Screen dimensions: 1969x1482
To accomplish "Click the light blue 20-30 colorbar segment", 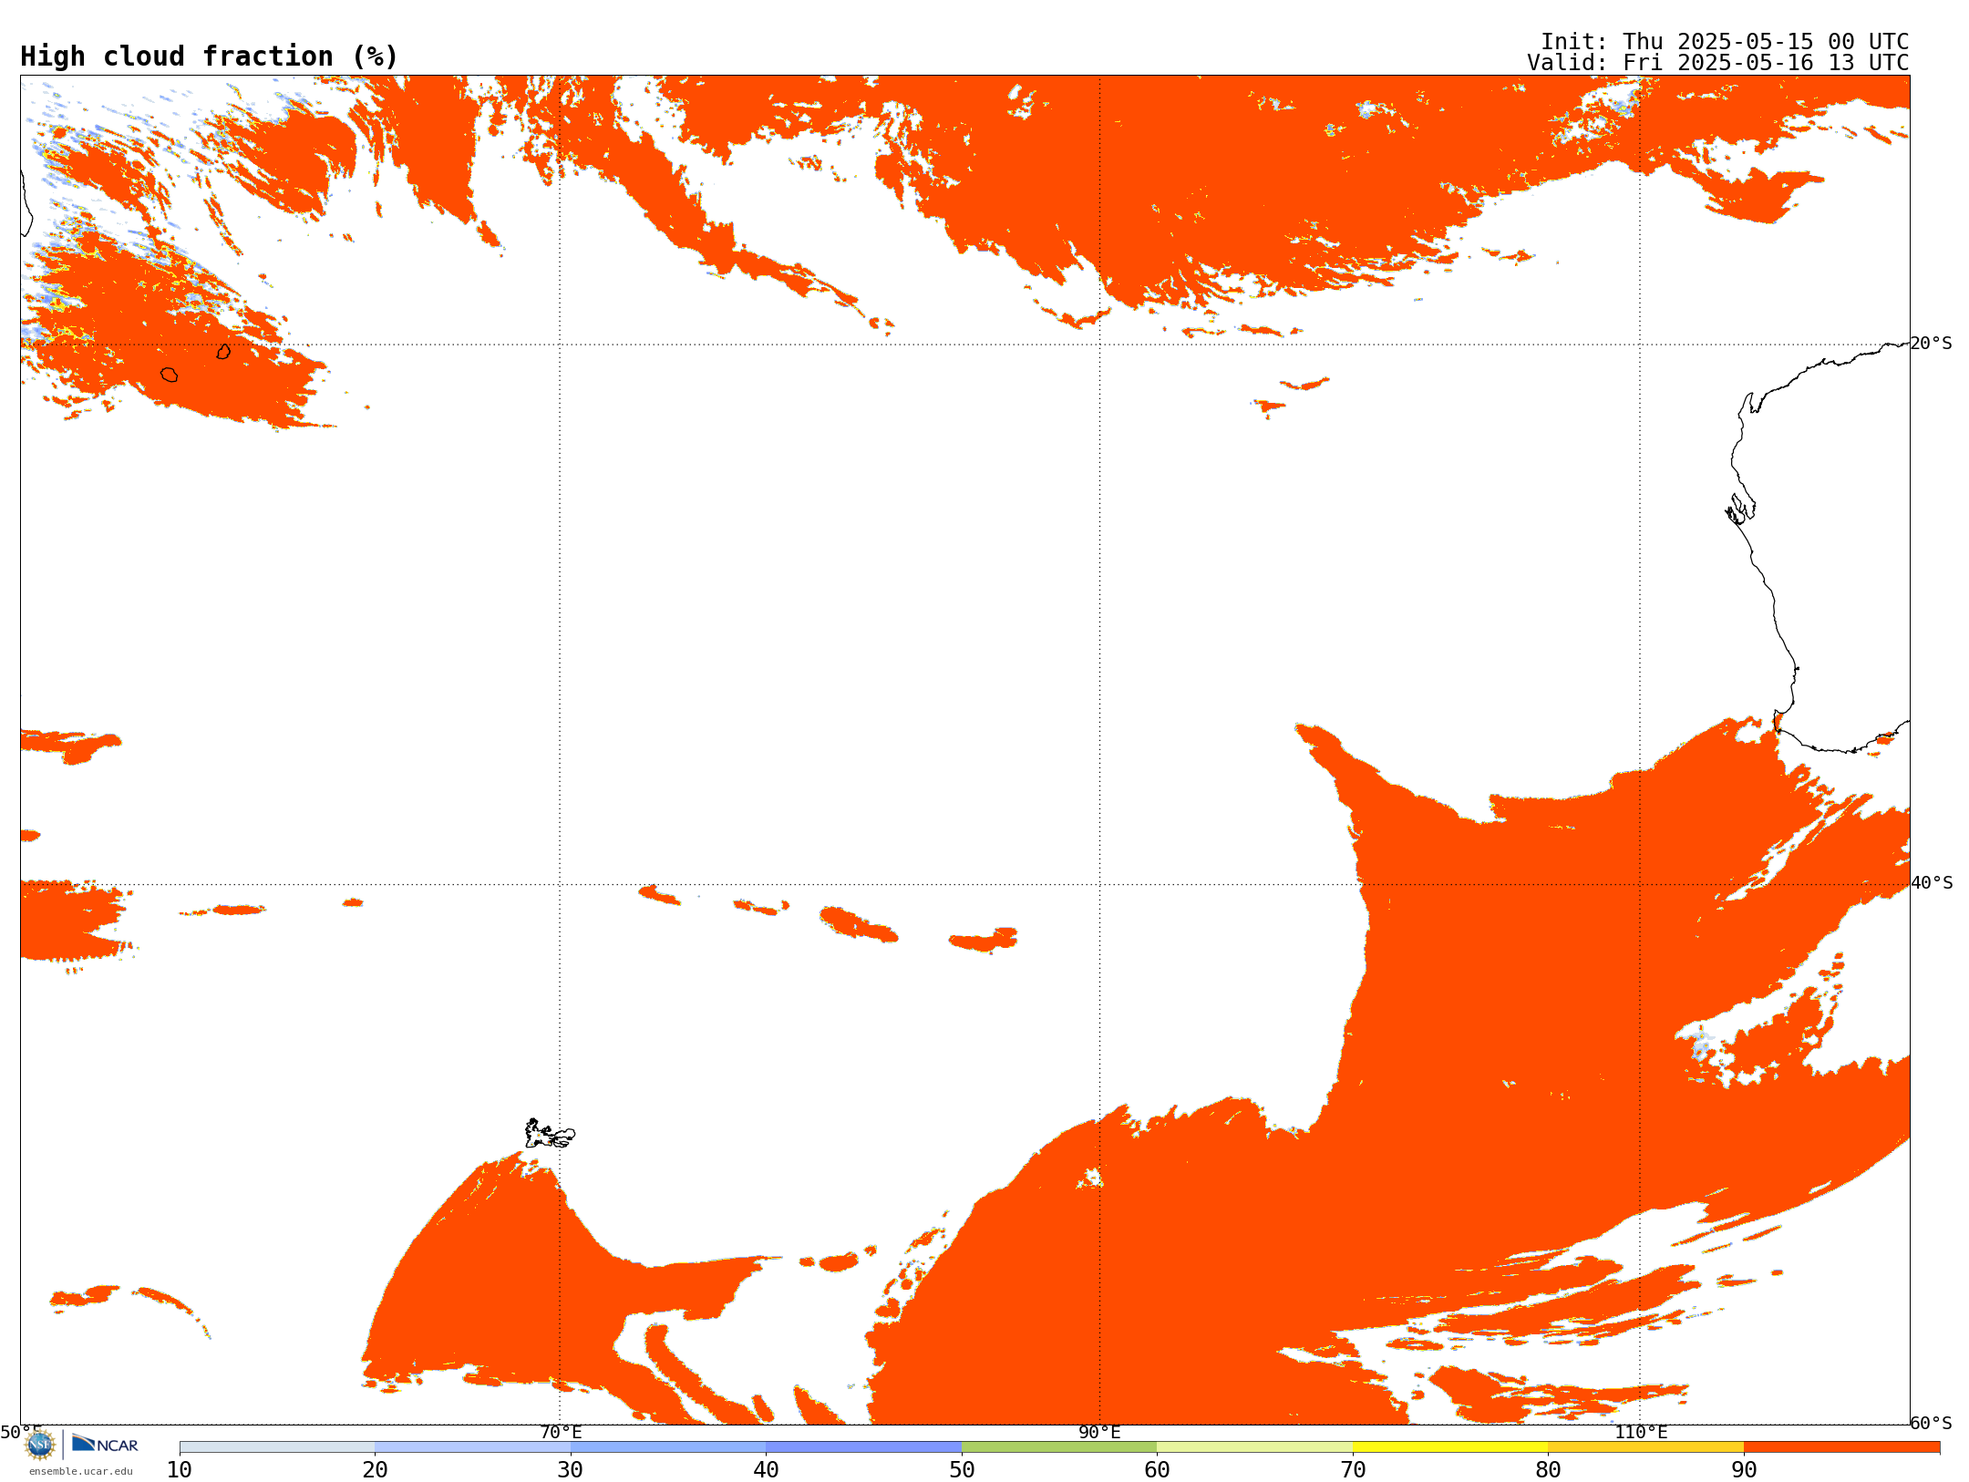I will [x=472, y=1447].
